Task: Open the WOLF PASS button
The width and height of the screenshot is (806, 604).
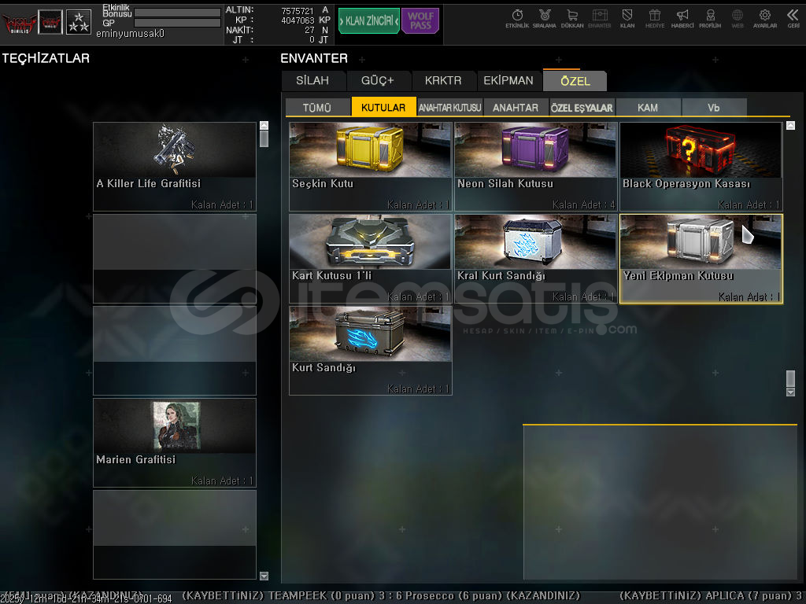Action: pos(420,20)
